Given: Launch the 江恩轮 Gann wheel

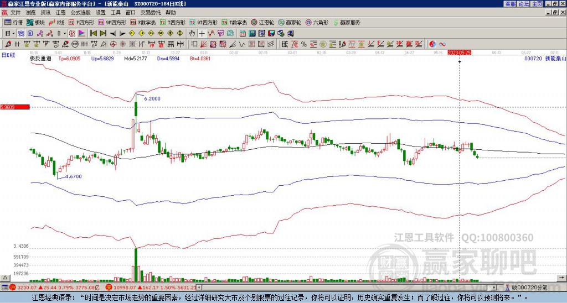Looking at the screenshot, I should coord(263,22).
